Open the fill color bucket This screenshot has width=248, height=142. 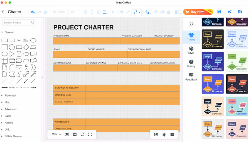click(122, 12)
